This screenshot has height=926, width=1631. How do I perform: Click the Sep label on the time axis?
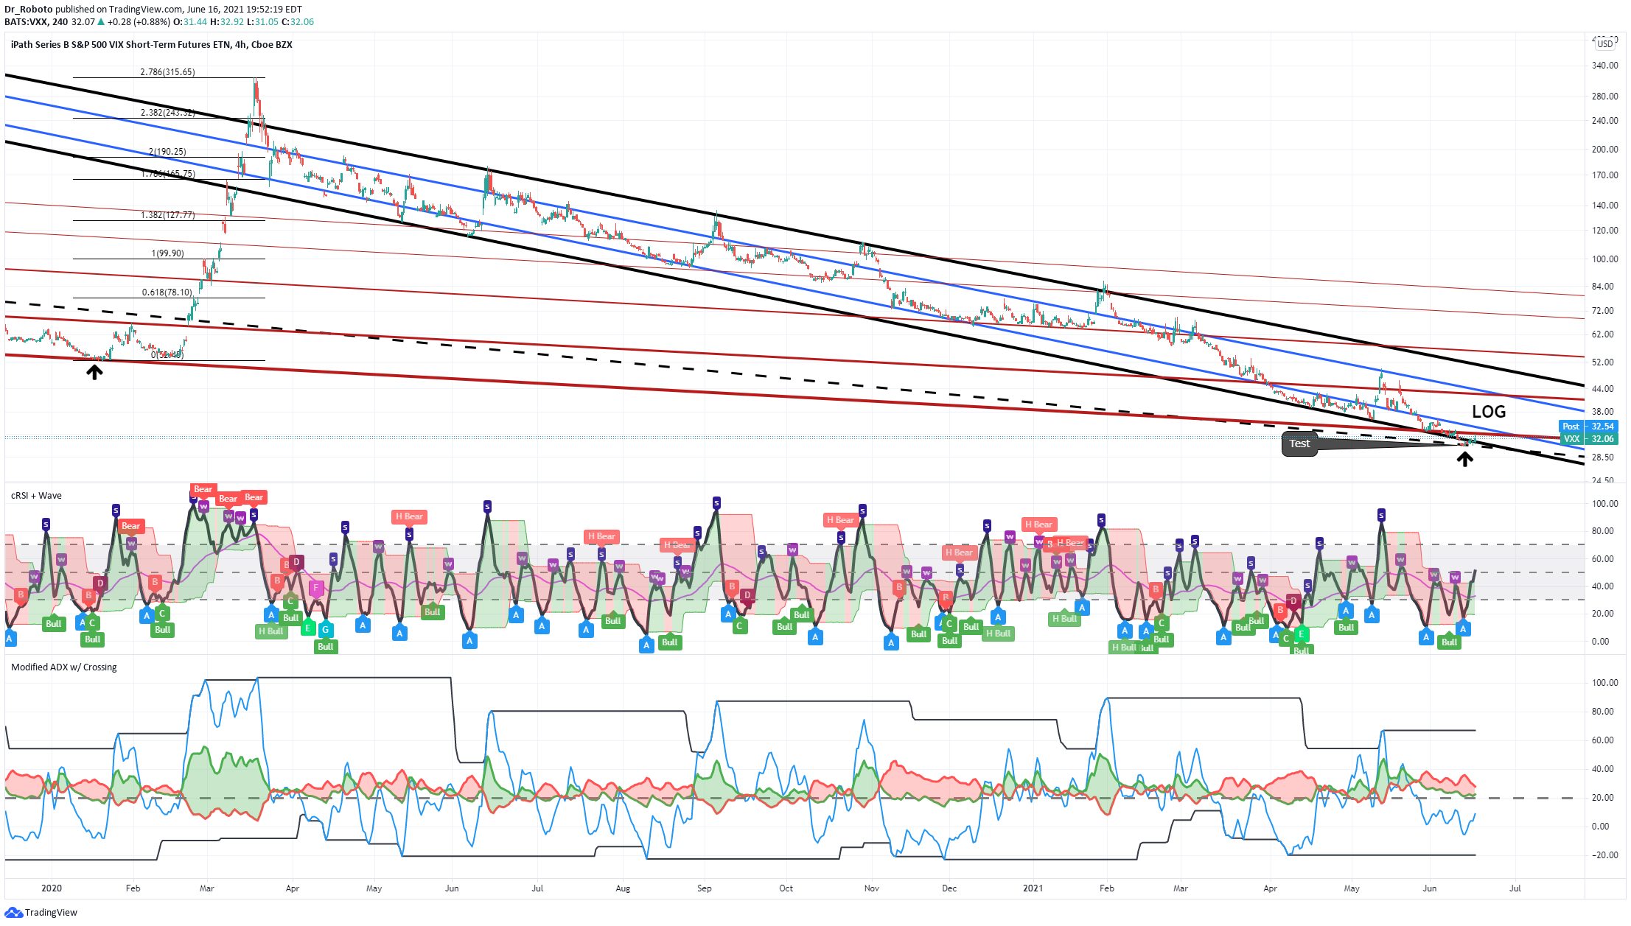click(705, 888)
